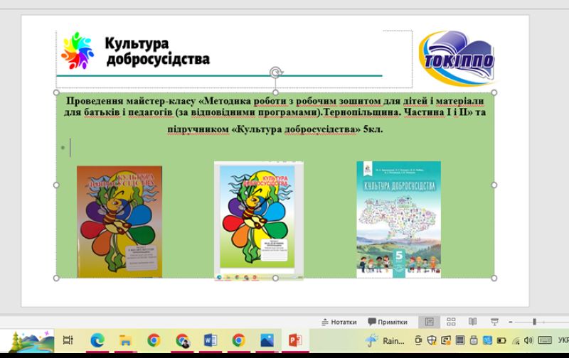Click the tray icon with orange dot

pyautogui.click(x=446, y=340)
